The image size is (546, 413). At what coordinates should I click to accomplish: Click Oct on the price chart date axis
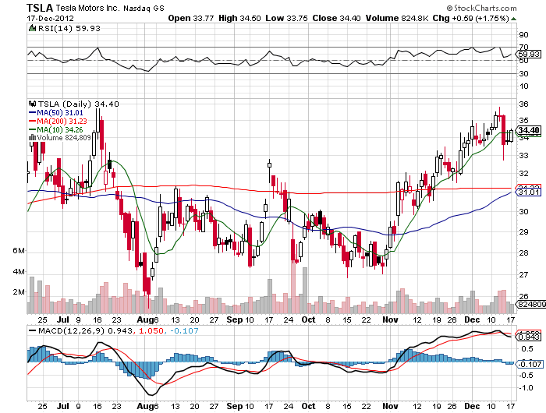click(309, 319)
